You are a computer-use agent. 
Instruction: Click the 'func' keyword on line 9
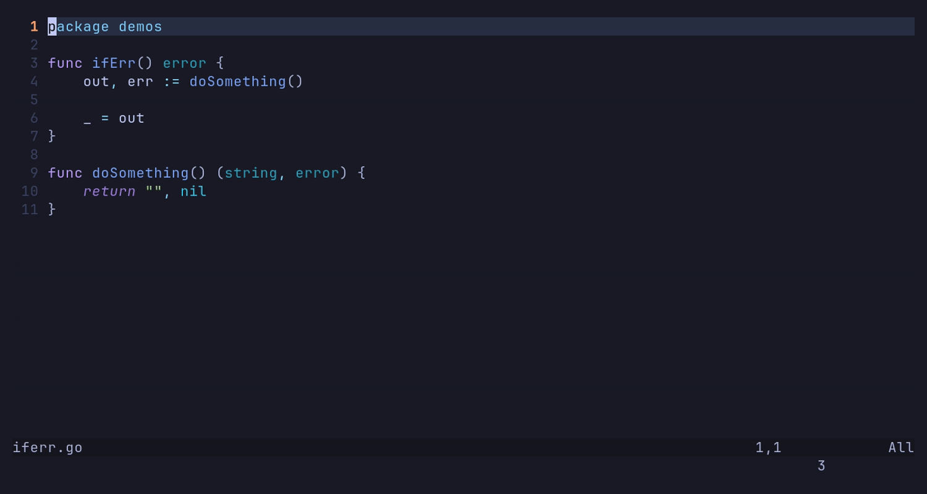(x=65, y=173)
